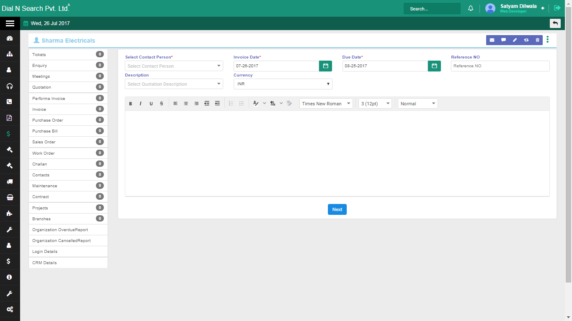This screenshot has width=572, height=321.
Task: Toggle bold formatting in editor
Action: (x=131, y=104)
